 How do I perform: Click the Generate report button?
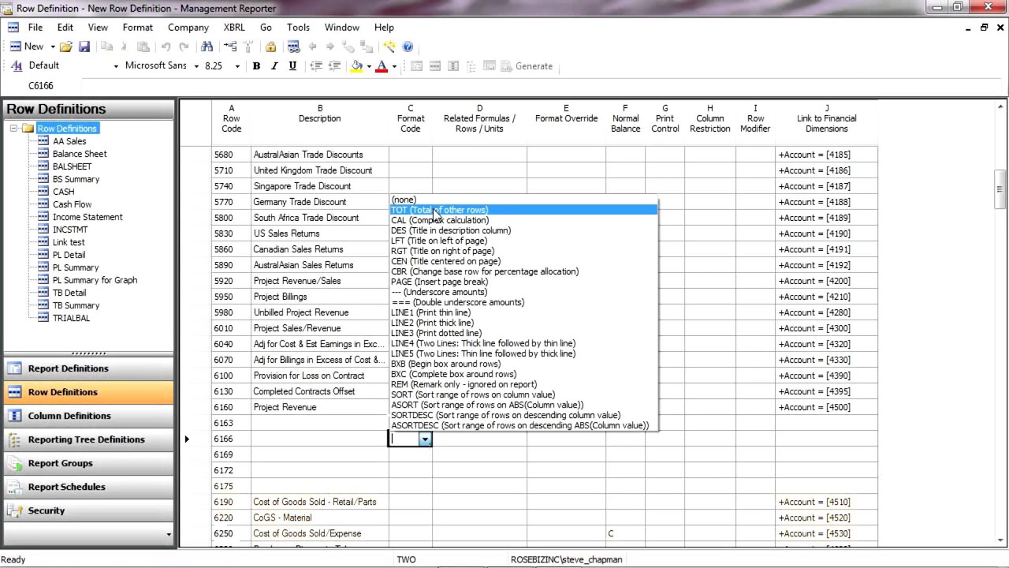527,66
